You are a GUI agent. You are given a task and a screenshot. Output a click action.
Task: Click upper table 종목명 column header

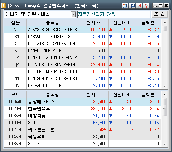[x=52, y=22]
